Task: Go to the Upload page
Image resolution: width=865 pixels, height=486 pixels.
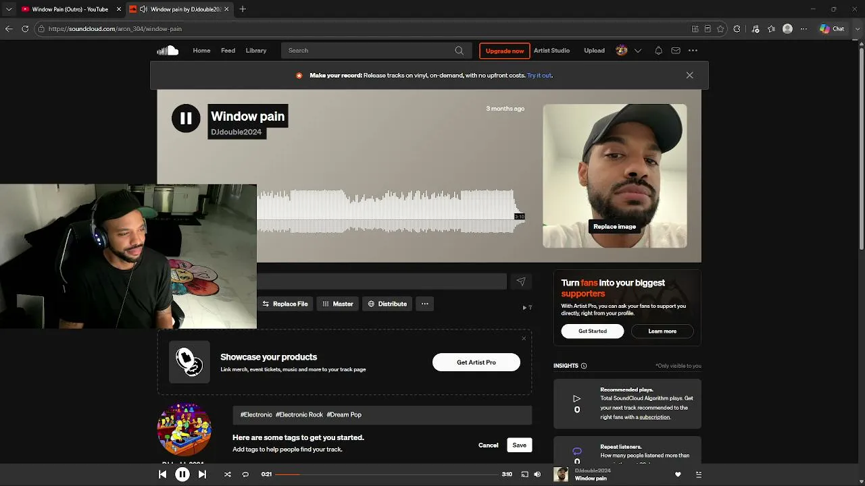Action: click(x=595, y=51)
